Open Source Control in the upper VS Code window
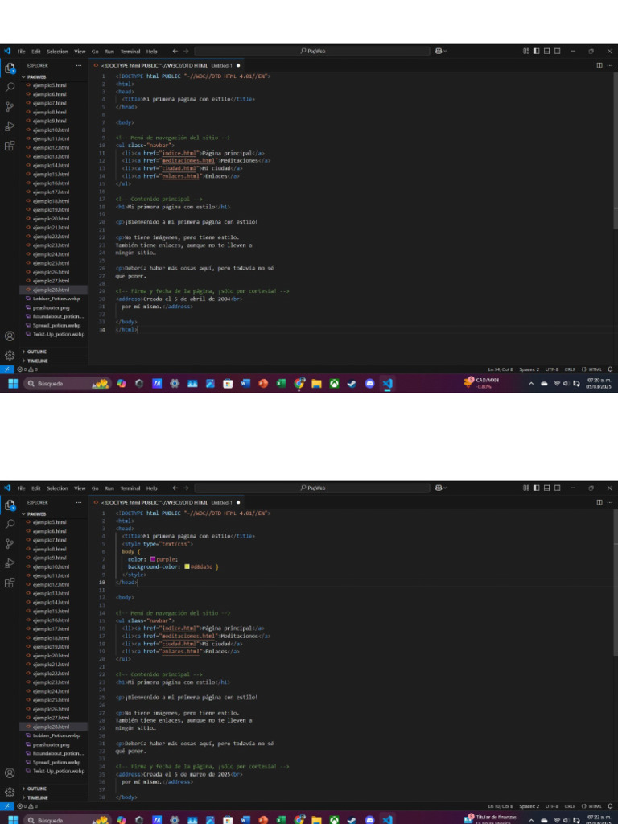The width and height of the screenshot is (618, 824). pos(10,107)
